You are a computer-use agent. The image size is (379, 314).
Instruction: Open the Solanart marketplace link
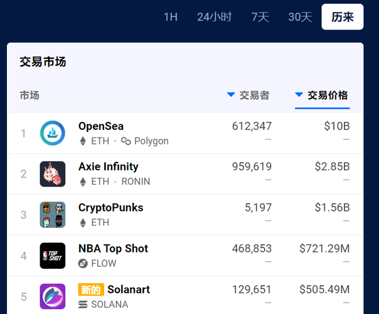pos(129,290)
